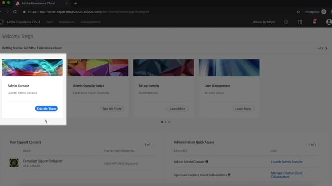Click the Set up identity card thumbnail
Viewport: 332px width, 186px height.
click(163, 68)
